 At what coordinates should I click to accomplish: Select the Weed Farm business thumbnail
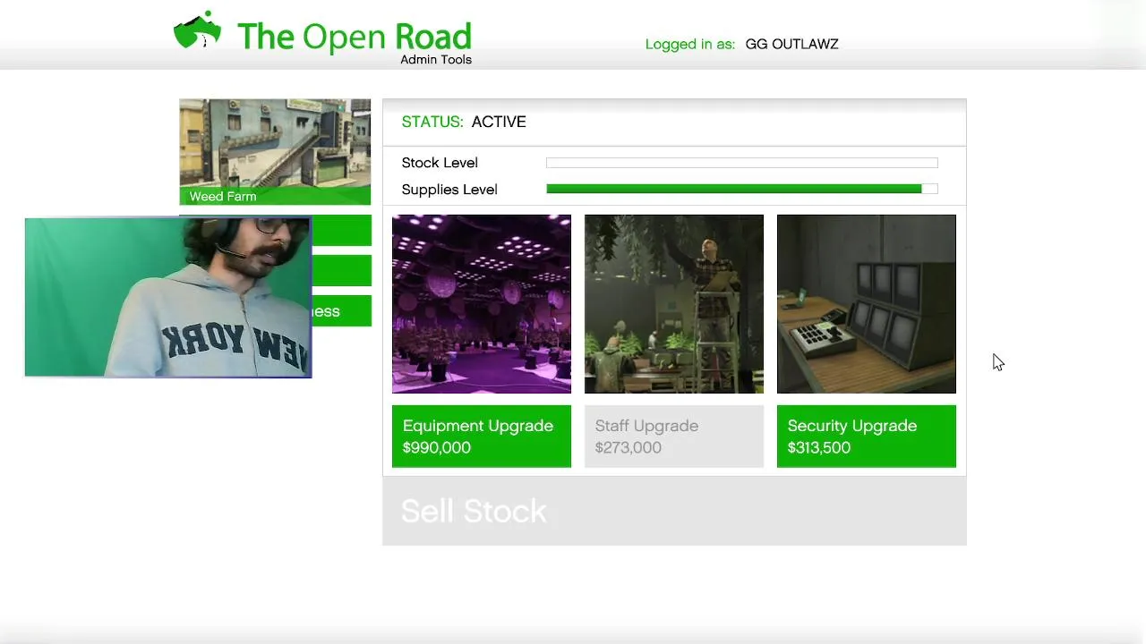pos(275,152)
